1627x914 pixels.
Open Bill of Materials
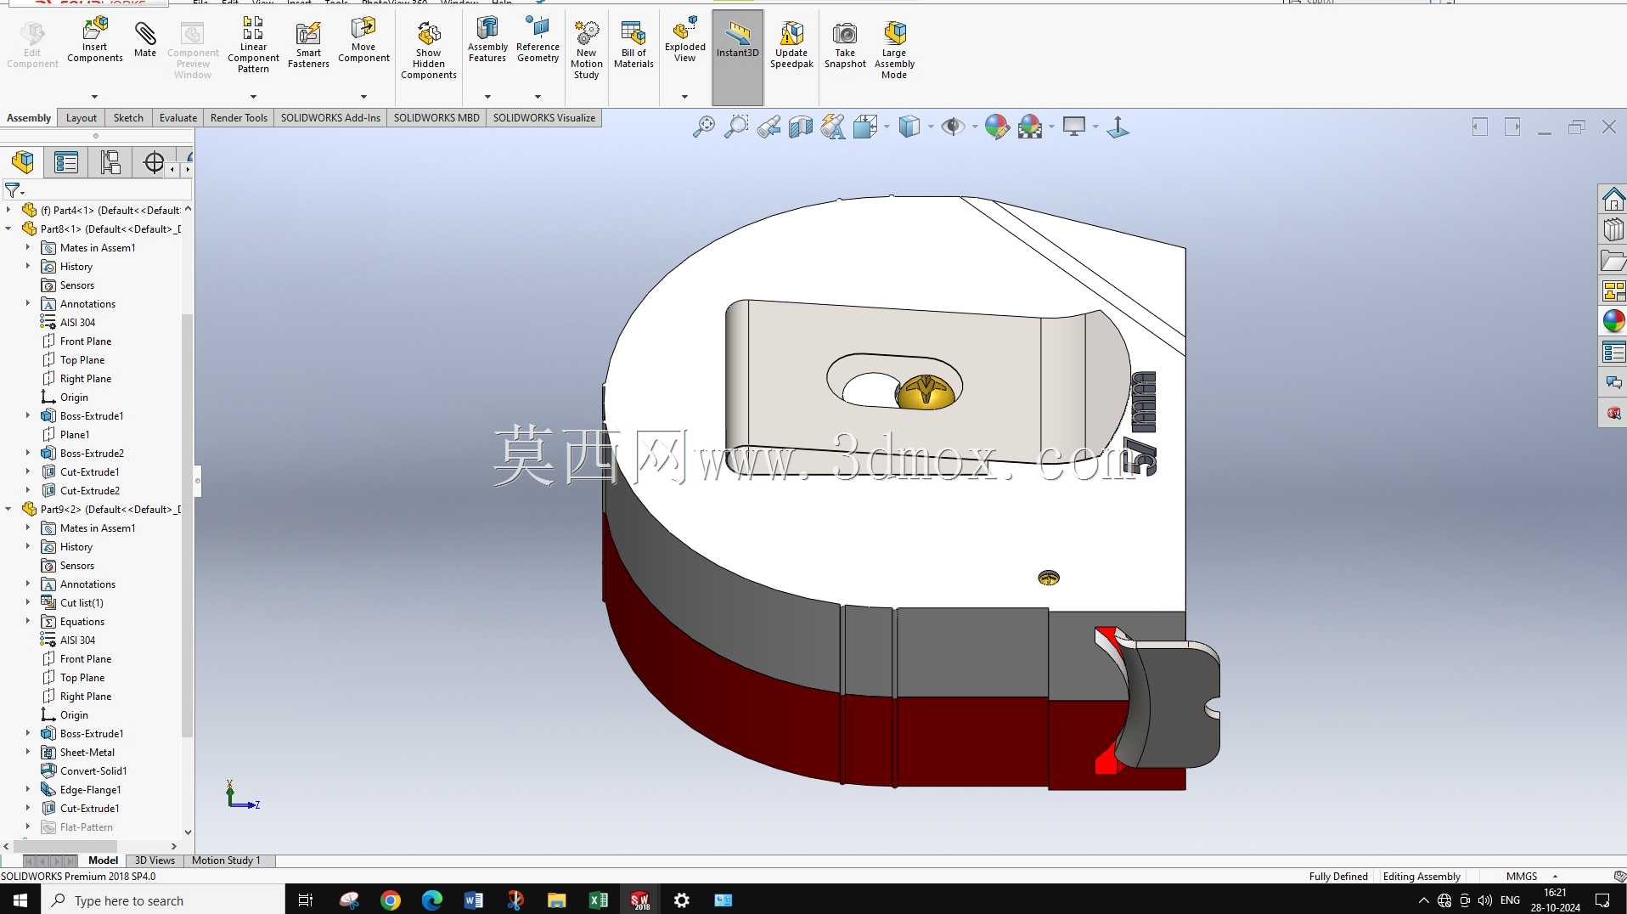(x=633, y=45)
